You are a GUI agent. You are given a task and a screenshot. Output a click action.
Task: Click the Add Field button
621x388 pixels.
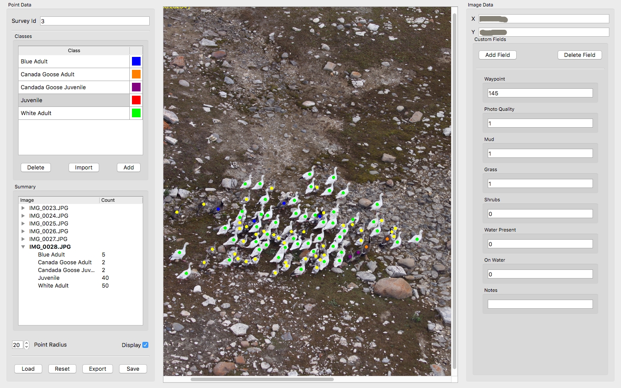click(x=498, y=55)
